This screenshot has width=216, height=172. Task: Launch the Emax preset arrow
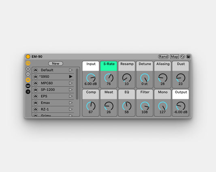[x=71, y=103]
